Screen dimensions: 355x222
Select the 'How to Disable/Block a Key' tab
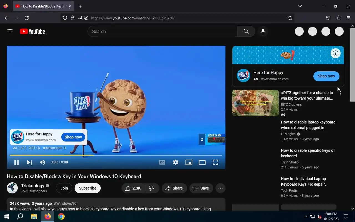tap(44, 6)
